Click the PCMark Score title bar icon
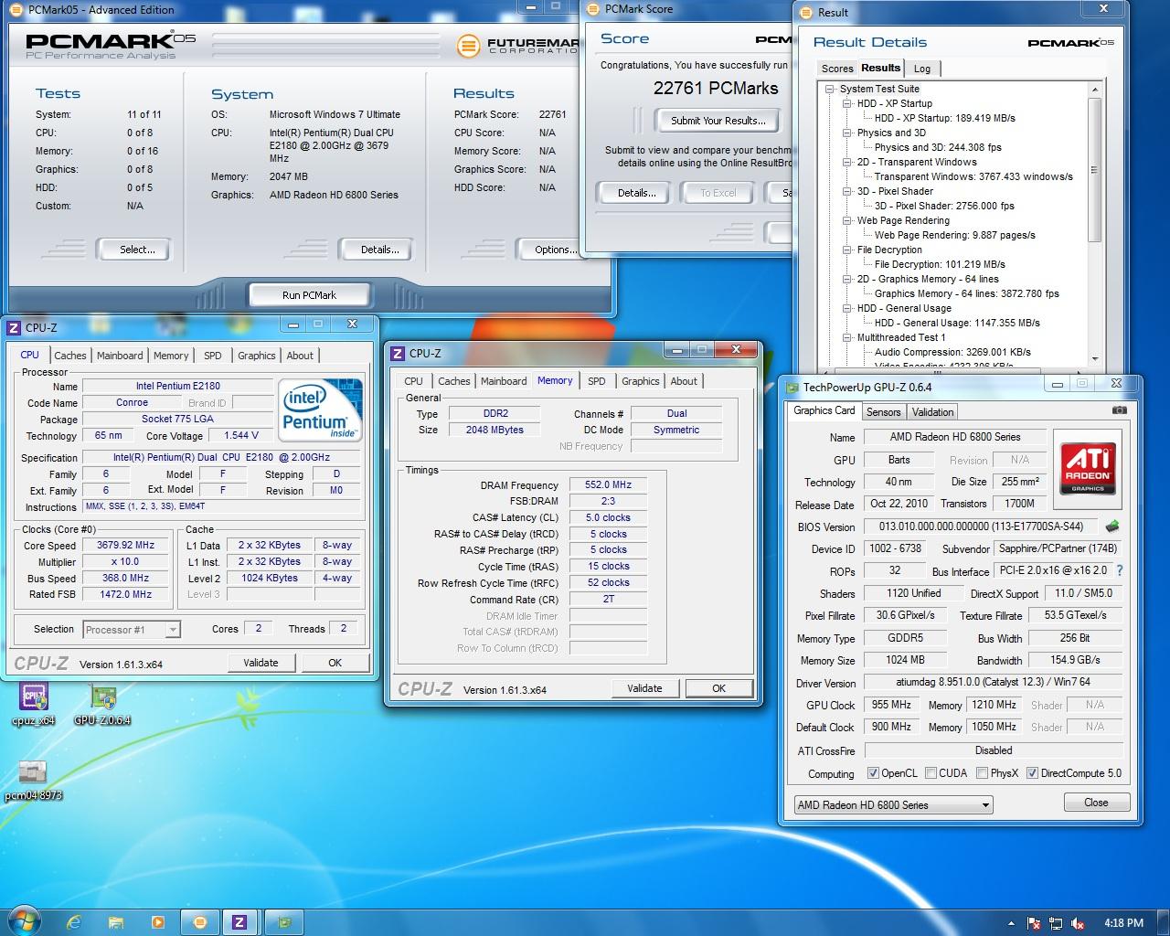The width and height of the screenshot is (1170, 936). coord(593,10)
